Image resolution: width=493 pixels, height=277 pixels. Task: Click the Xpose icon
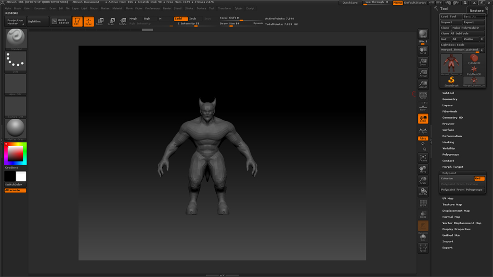(423, 248)
